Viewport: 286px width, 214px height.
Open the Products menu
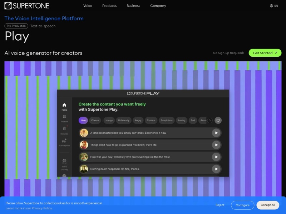(x=109, y=6)
